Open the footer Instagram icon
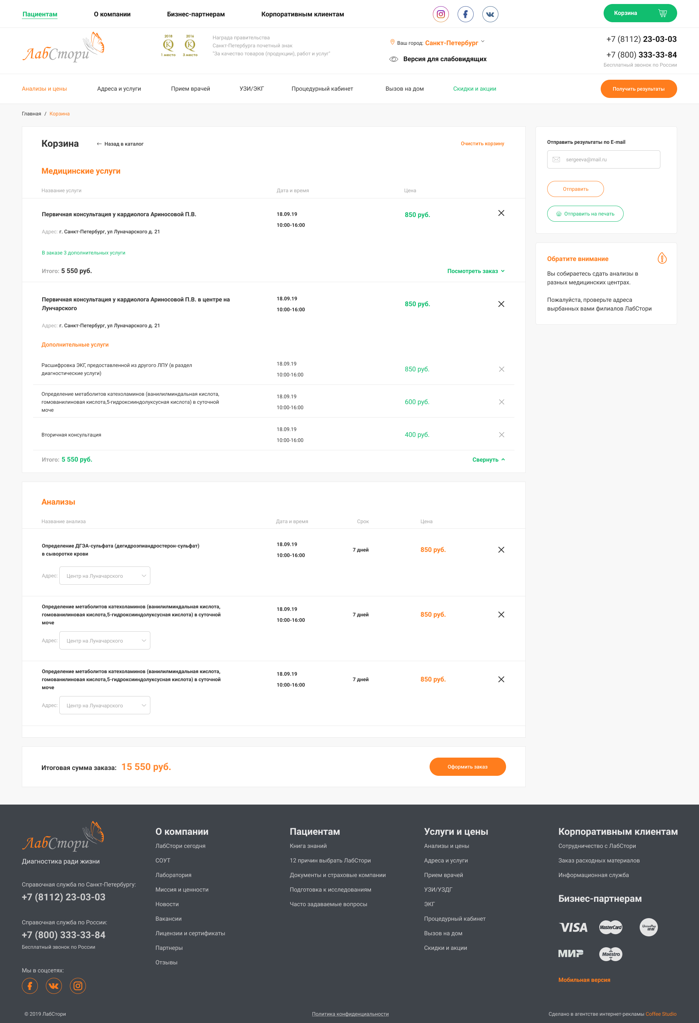The height and width of the screenshot is (1023, 699). pyautogui.click(x=78, y=986)
